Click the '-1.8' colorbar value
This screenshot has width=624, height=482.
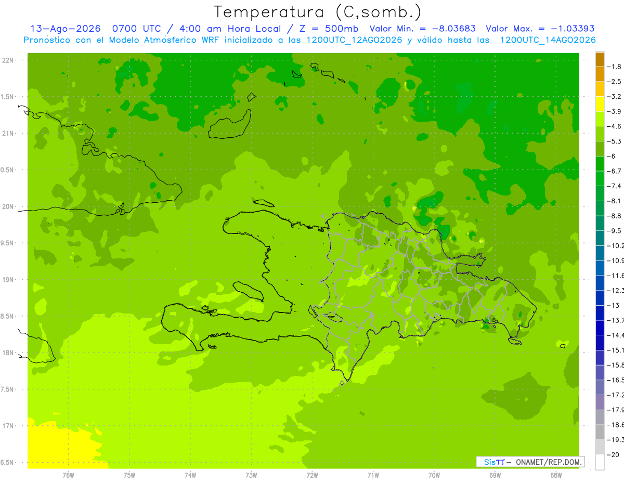(615, 67)
